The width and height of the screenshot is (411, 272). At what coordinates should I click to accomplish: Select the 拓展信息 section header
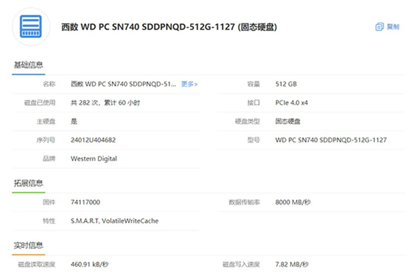pyautogui.click(x=29, y=183)
